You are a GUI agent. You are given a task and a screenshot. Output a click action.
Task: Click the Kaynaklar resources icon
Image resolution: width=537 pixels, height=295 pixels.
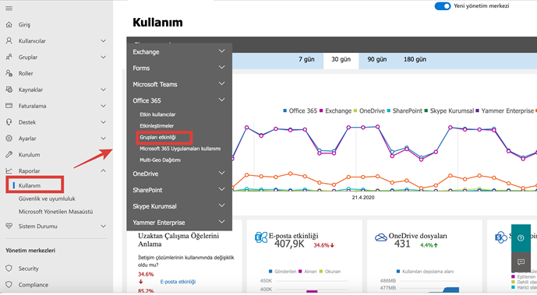(9, 90)
